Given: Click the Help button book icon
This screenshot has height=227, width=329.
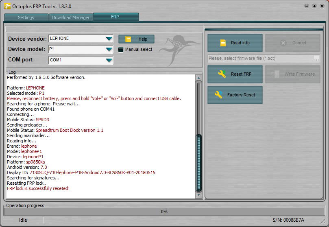Looking at the screenshot, I should [129, 39].
